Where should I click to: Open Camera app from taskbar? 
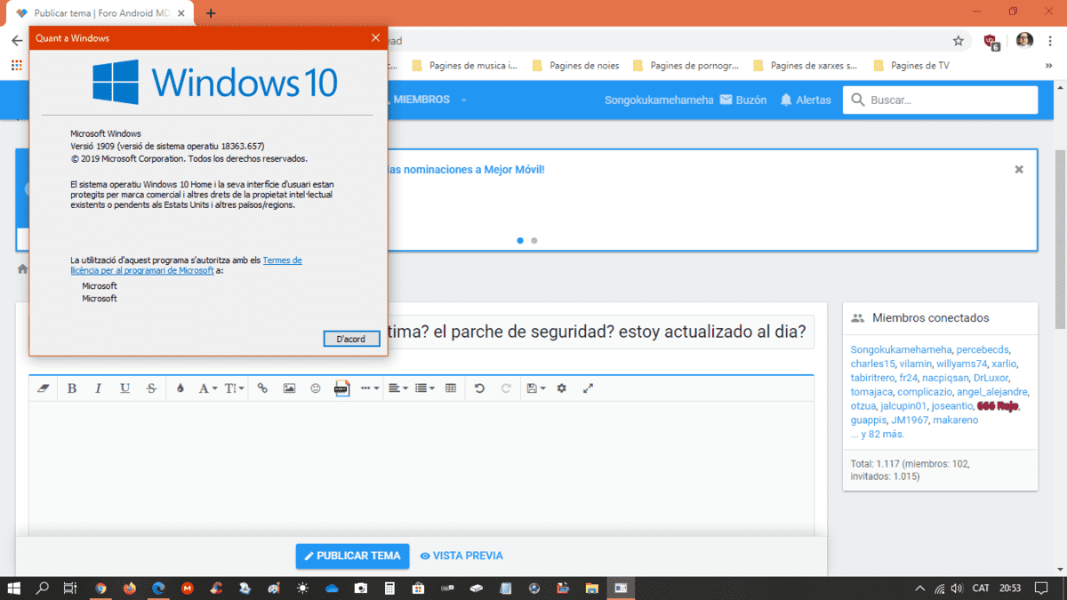click(361, 588)
